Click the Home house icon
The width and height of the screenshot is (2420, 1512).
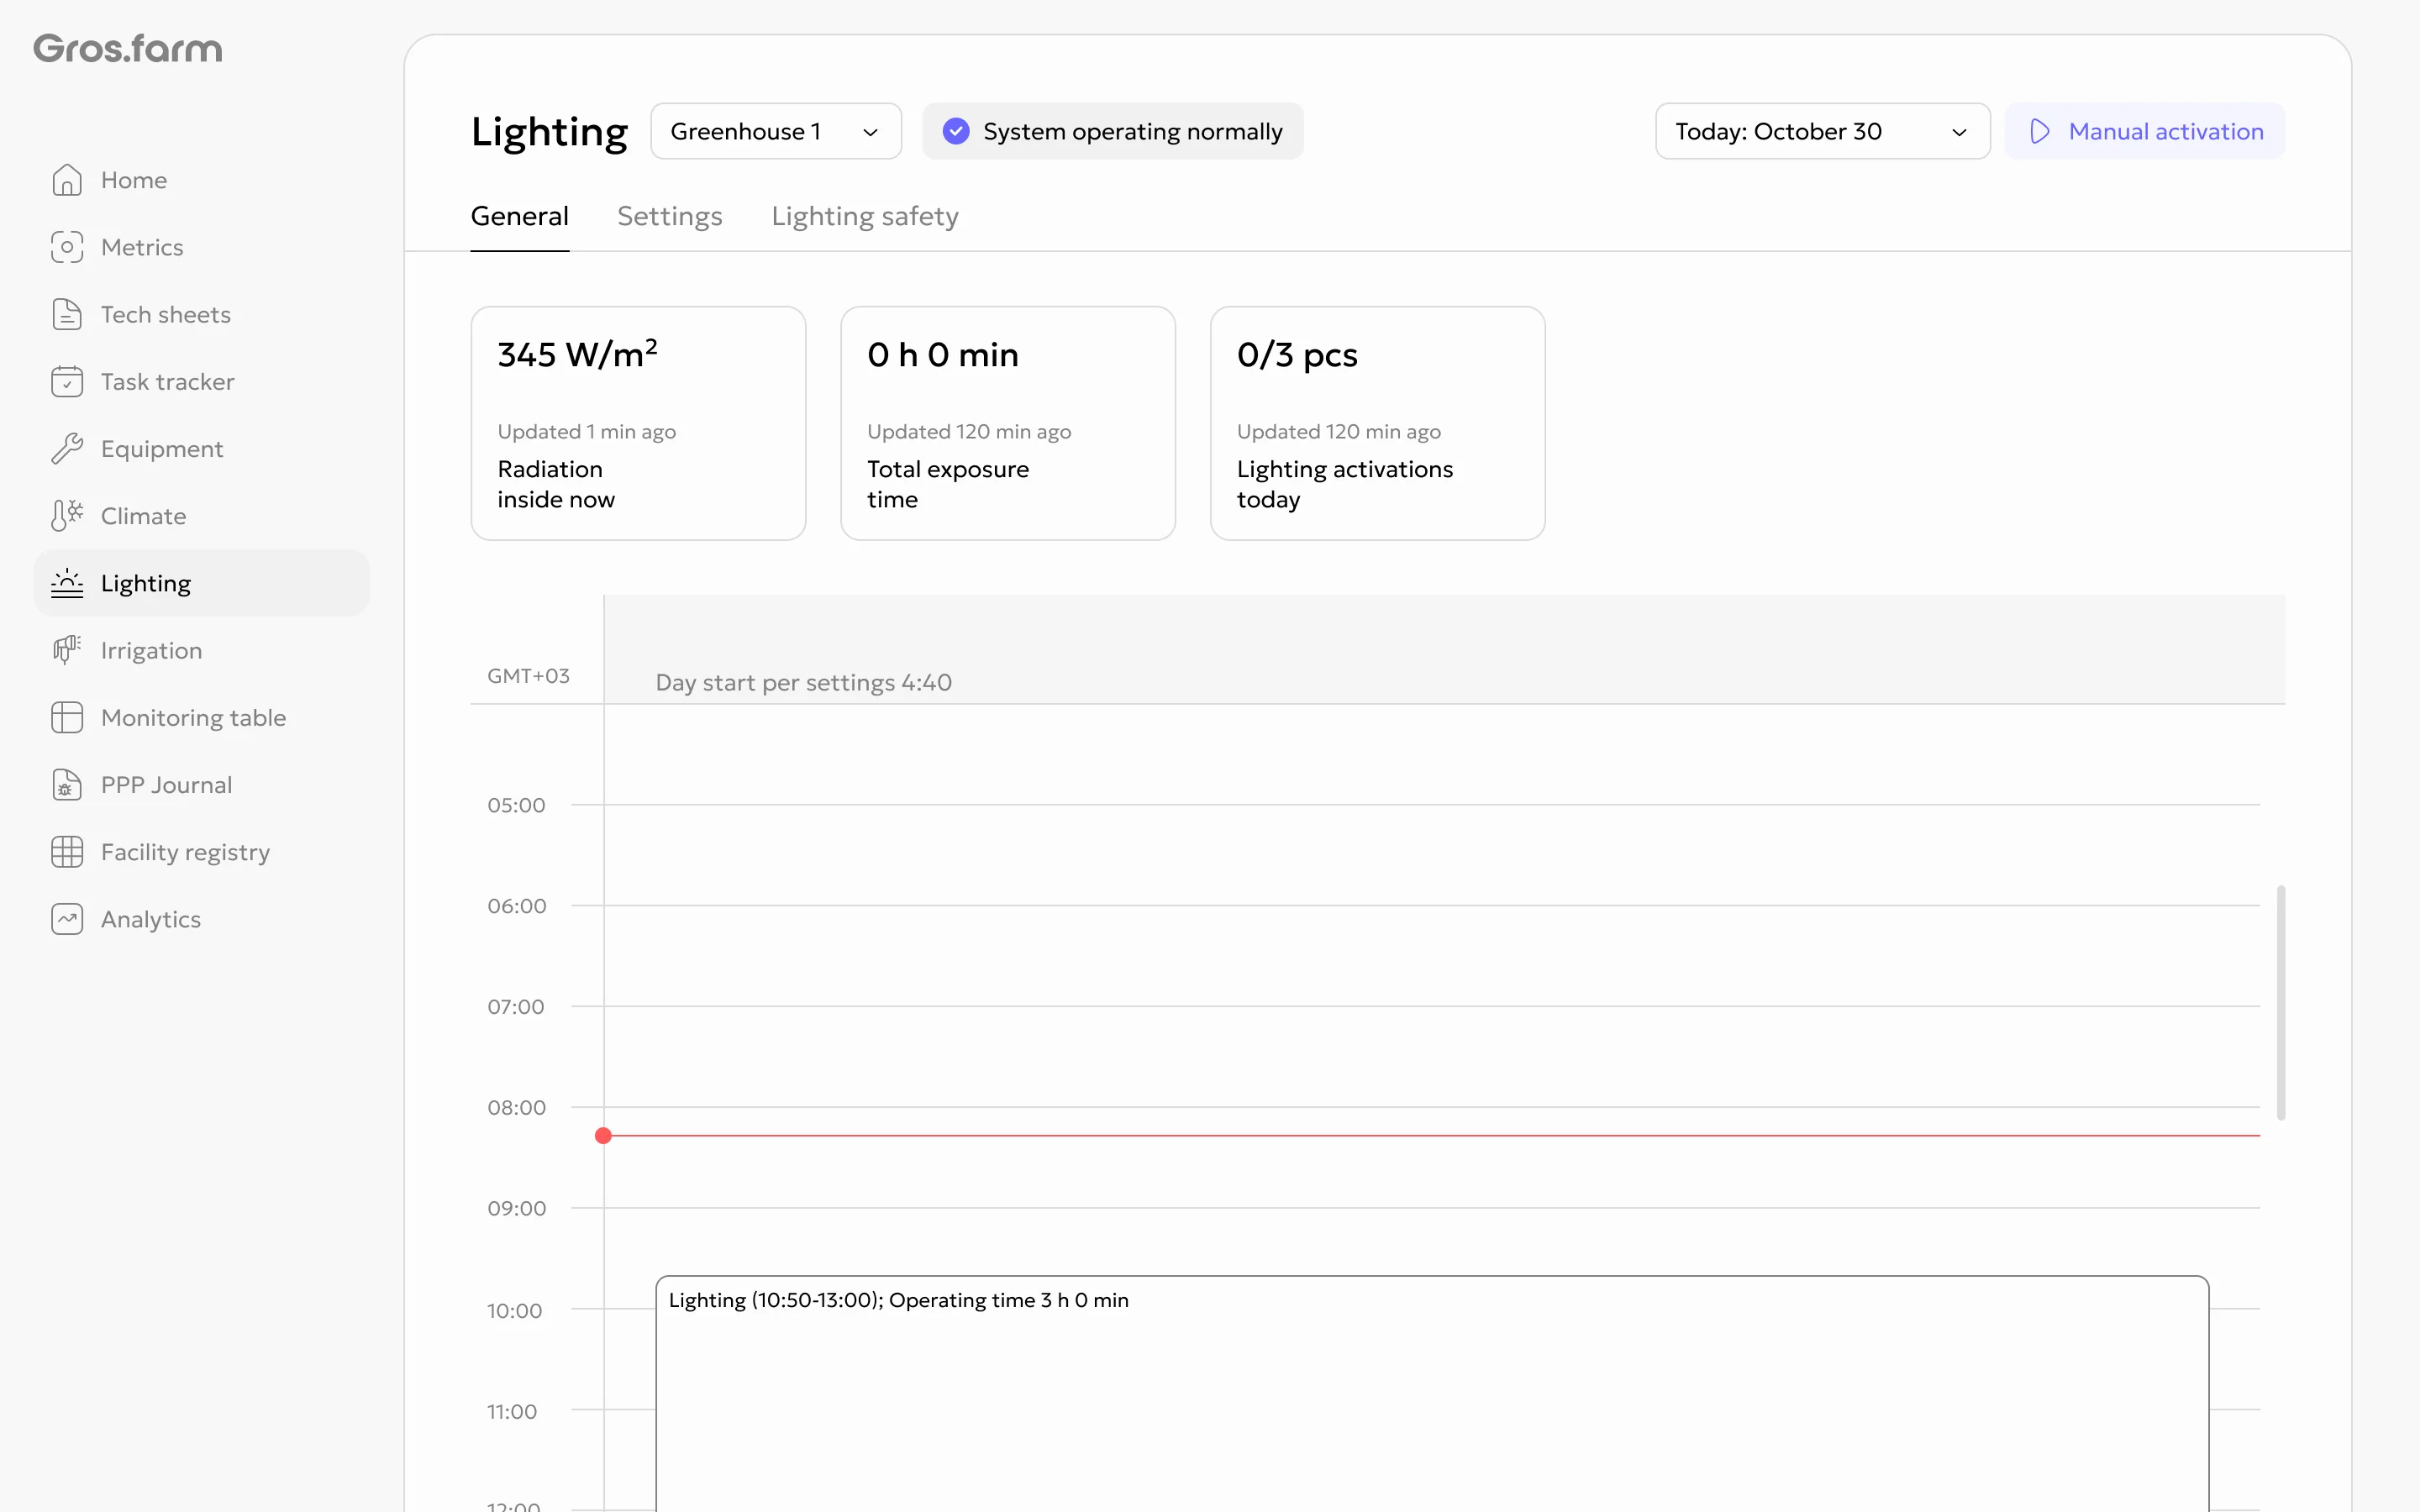point(67,180)
